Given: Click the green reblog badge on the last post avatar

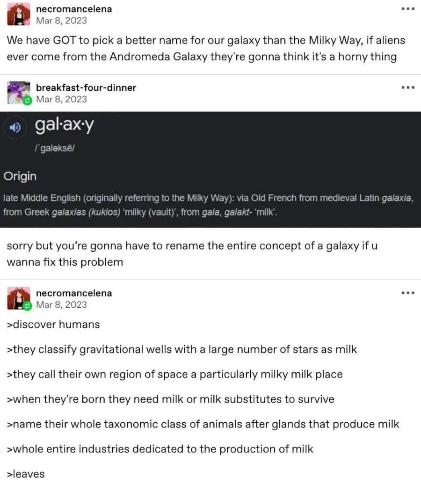Looking at the screenshot, I should (x=28, y=306).
